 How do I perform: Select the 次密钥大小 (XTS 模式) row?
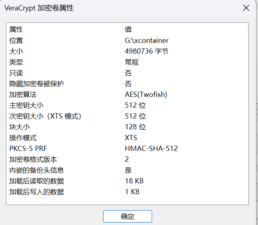[x=45, y=116]
